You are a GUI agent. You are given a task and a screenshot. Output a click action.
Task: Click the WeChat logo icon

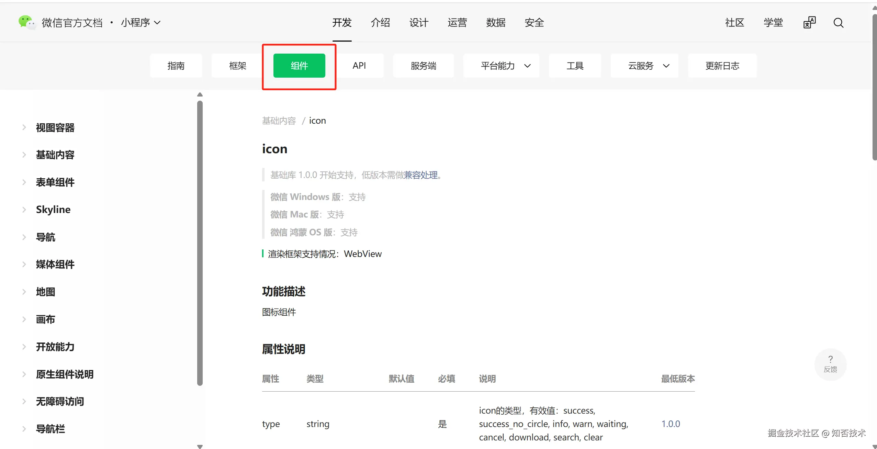coord(26,22)
